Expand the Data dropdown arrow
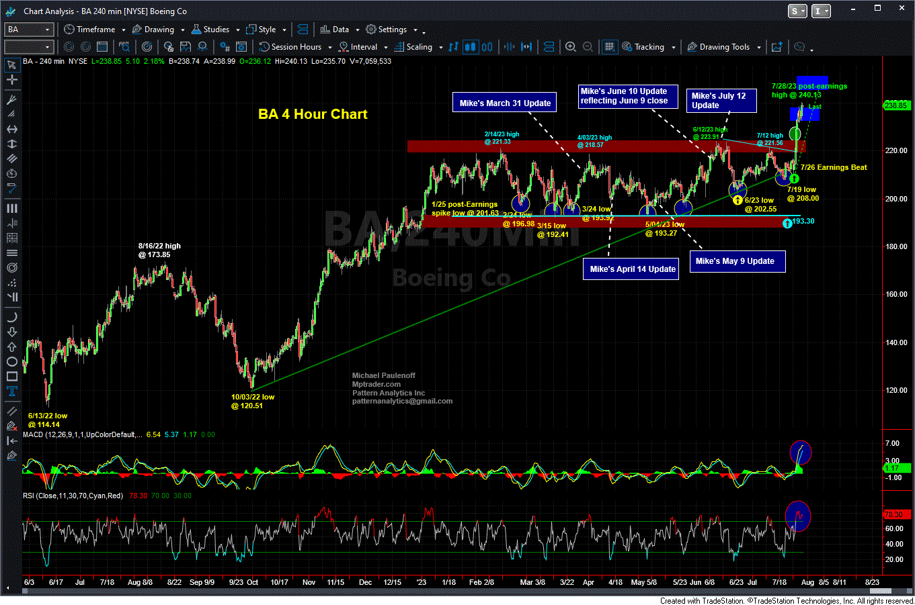 point(357,30)
